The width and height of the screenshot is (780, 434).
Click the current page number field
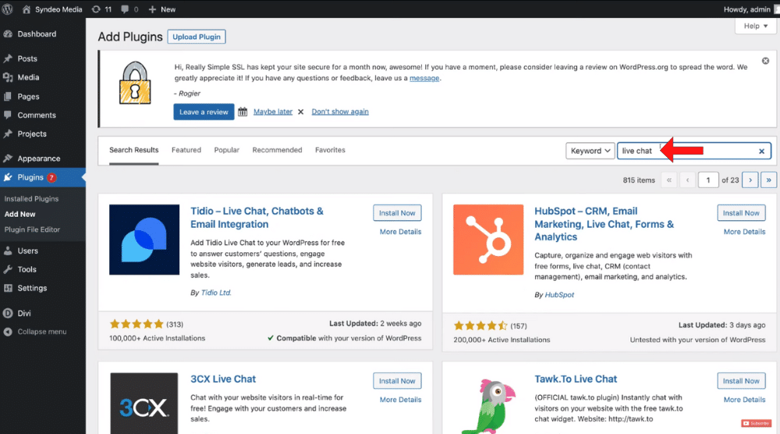click(x=708, y=180)
